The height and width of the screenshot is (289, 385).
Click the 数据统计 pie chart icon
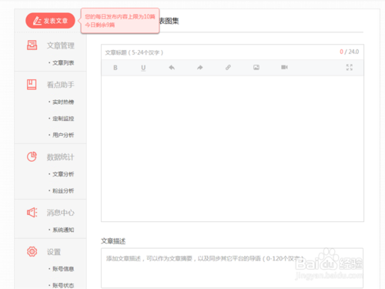[32, 156]
